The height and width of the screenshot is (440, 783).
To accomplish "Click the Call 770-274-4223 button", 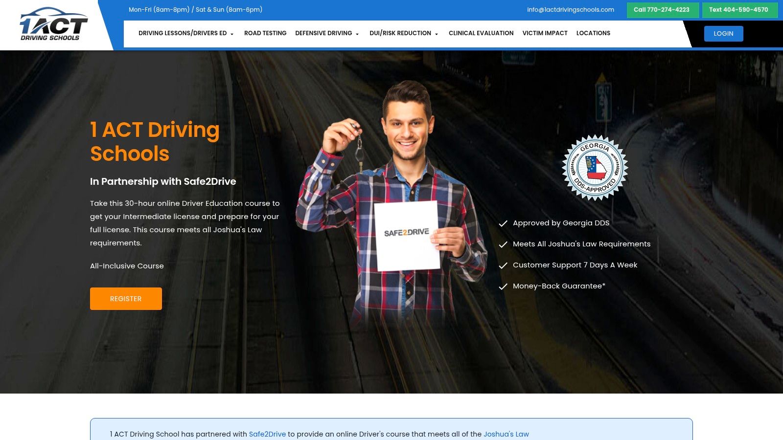I will (663, 10).
